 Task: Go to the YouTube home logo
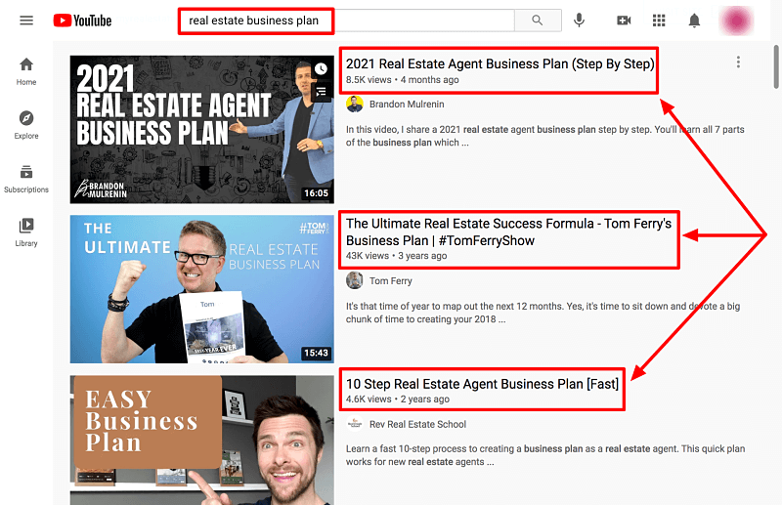pyautogui.click(x=83, y=21)
